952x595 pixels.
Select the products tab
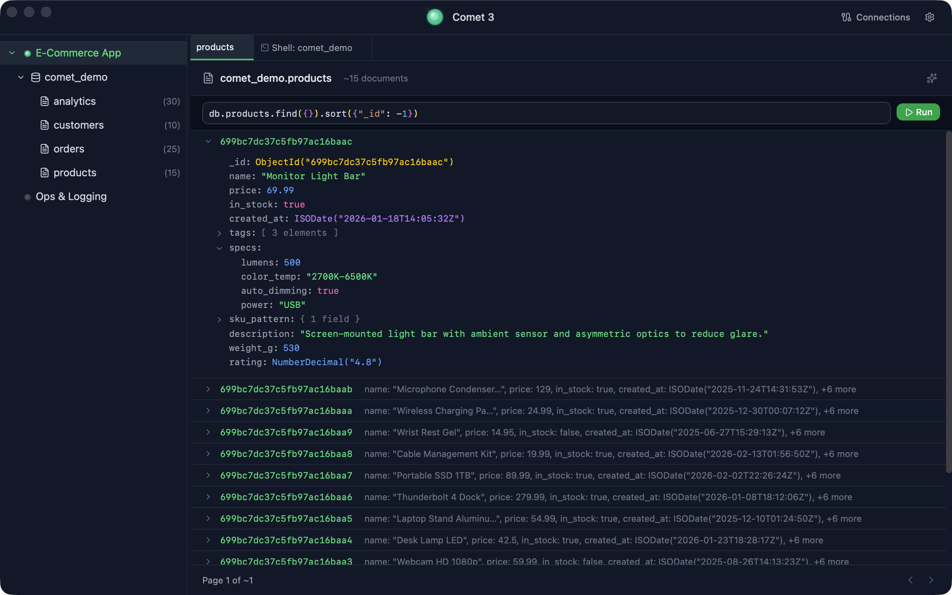(x=215, y=47)
